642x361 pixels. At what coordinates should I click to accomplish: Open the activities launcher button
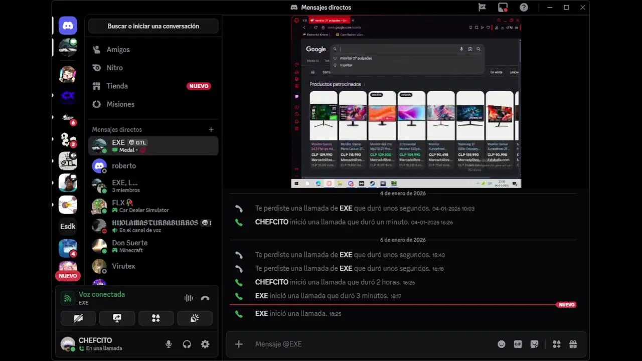tap(156, 318)
